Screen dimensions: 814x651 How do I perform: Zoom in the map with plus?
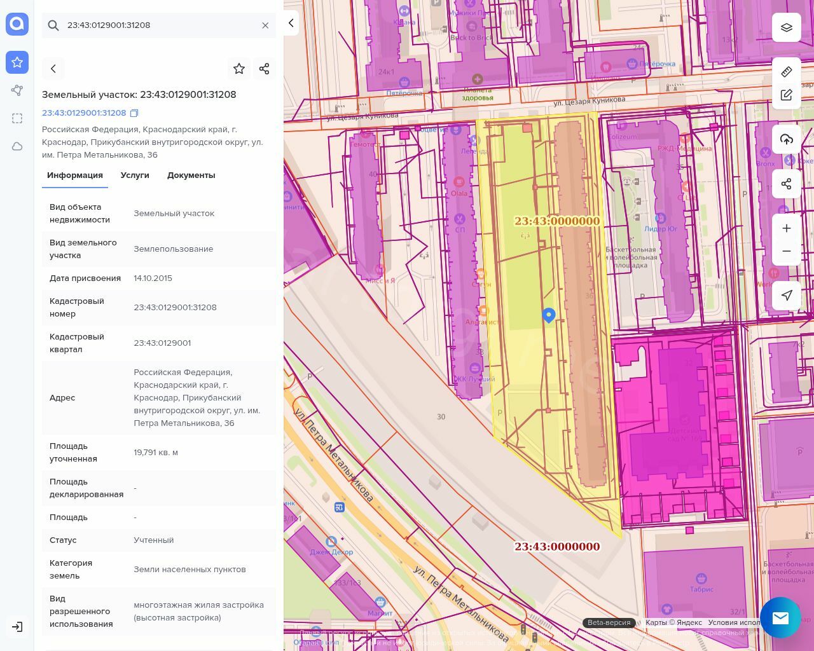[x=786, y=228]
